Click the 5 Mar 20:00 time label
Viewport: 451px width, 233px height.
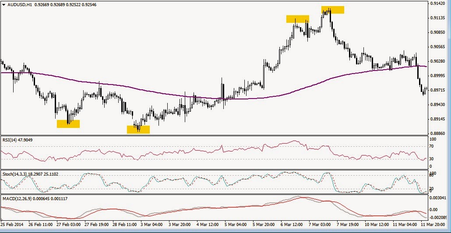tap(264, 224)
